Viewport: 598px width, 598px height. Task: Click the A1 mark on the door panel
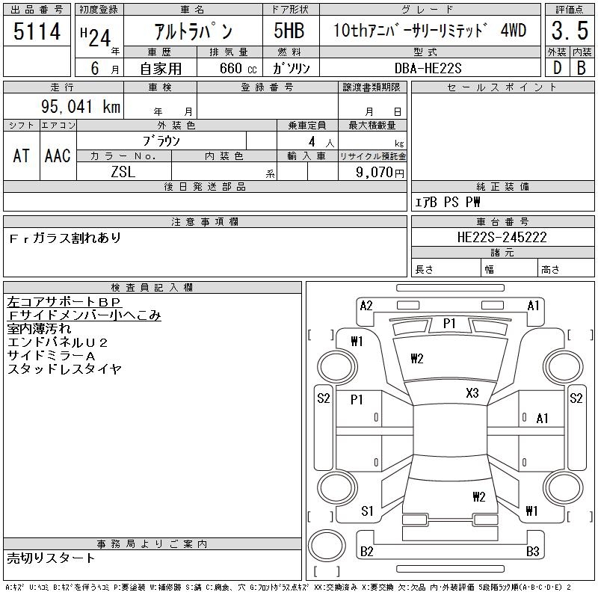coord(542,419)
